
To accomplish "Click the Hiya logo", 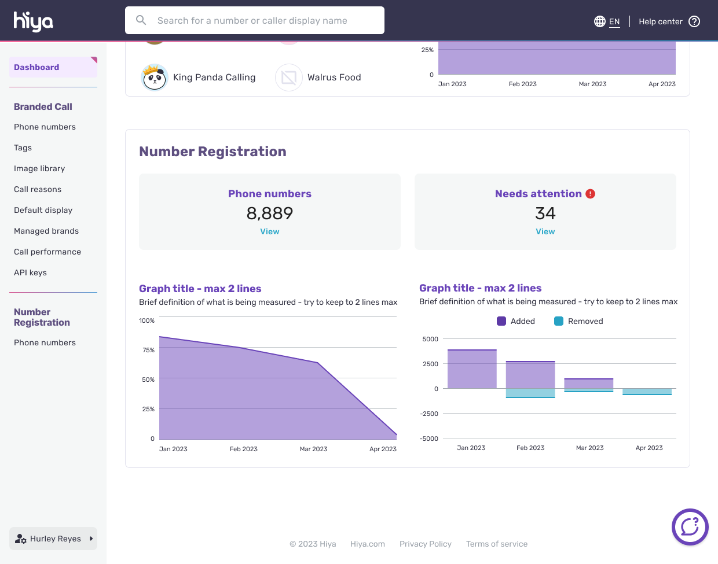I will (33, 21).
